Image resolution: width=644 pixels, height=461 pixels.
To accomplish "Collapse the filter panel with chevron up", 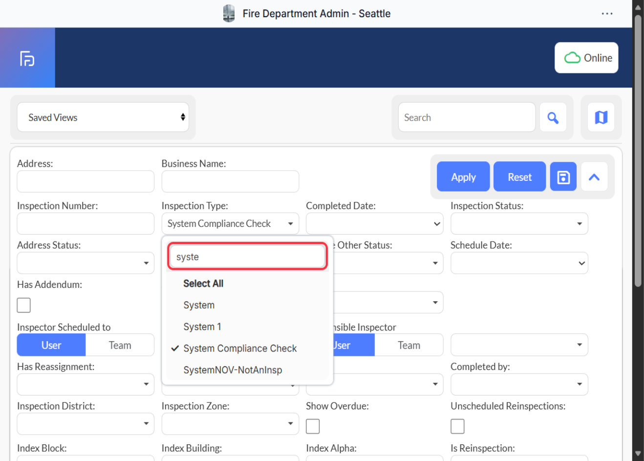I will point(594,177).
